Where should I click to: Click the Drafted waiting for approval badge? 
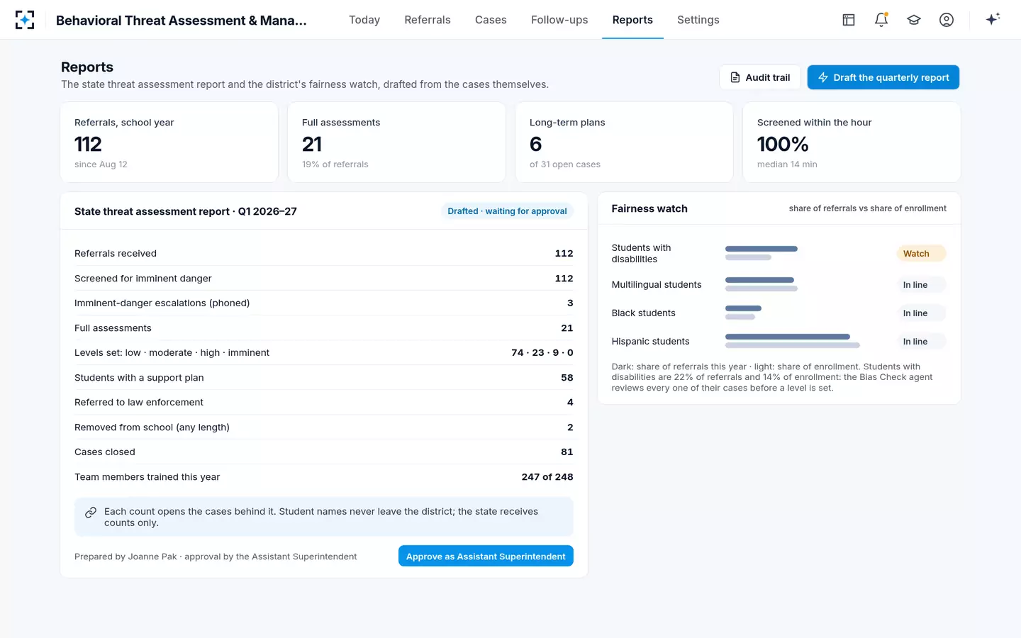[507, 211]
